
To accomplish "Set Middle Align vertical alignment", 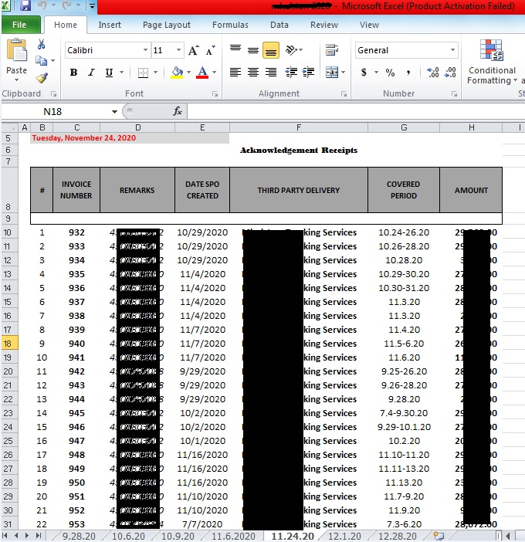I will [x=253, y=50].
